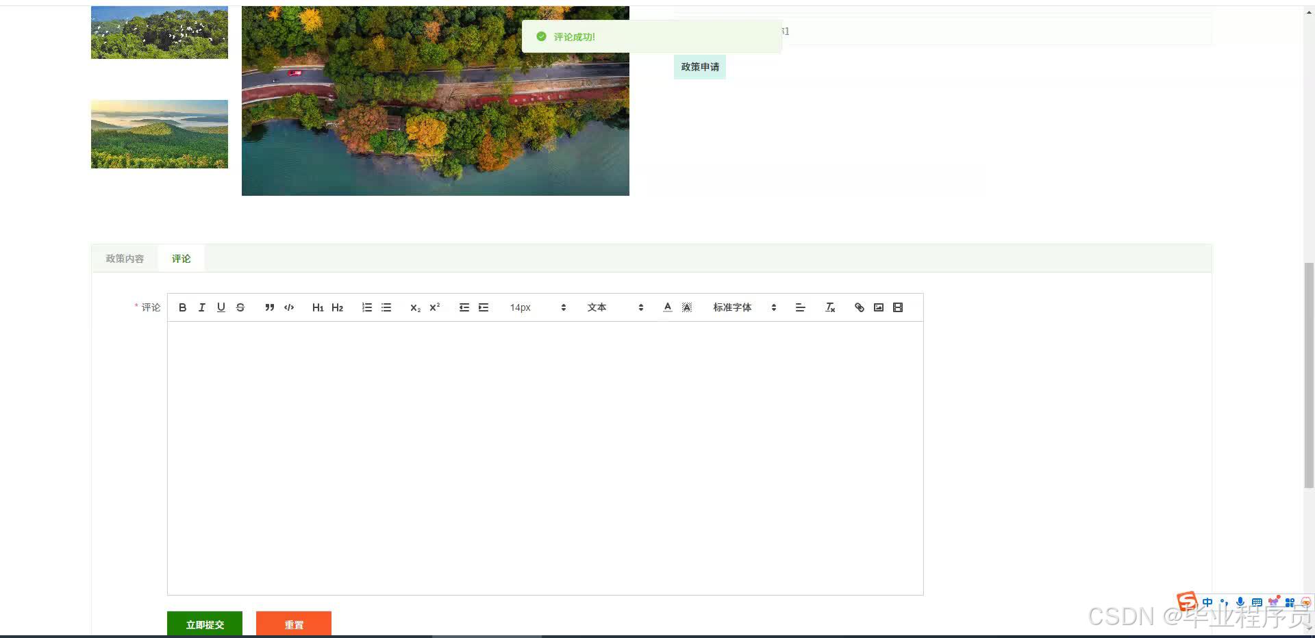Create a bulleted list
1315x638 pixels.
click(x=386, y=307)
